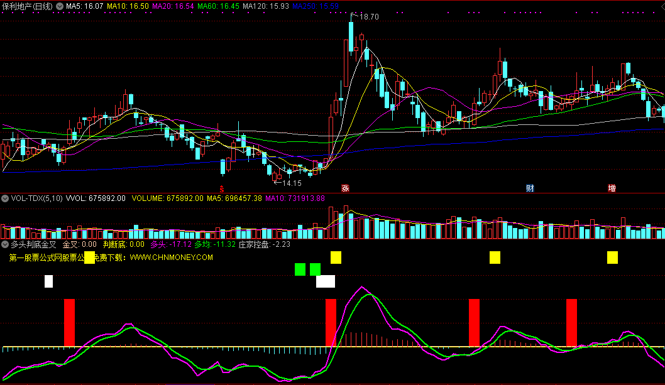This screenshot has height=385, width=665.
Task: Click the 保利地产(日线) chart title
Action: tap(28, 6)
